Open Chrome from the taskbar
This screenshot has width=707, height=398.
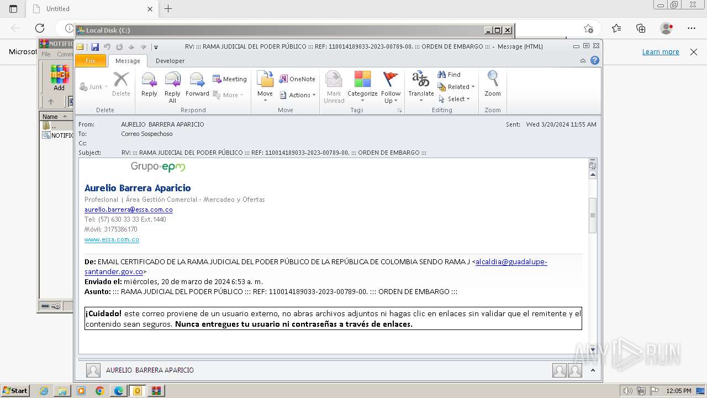click(99, 391)
